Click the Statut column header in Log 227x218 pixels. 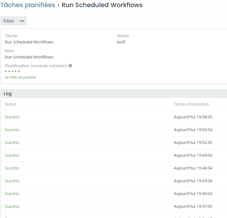tap(11, 104)
